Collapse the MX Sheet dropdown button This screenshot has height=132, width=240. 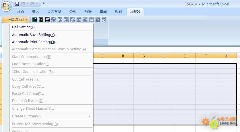coord(15,19)
